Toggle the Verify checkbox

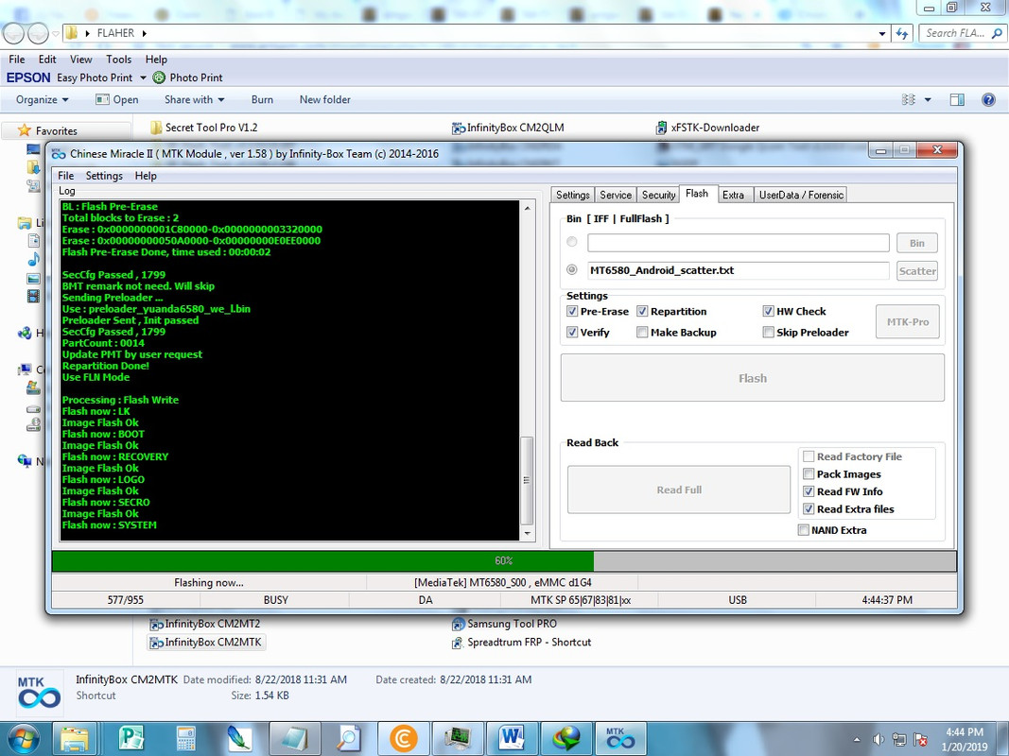tap(572, 333)
